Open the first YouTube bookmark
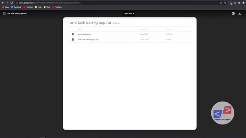246x138 pixels. click(28, 7)
